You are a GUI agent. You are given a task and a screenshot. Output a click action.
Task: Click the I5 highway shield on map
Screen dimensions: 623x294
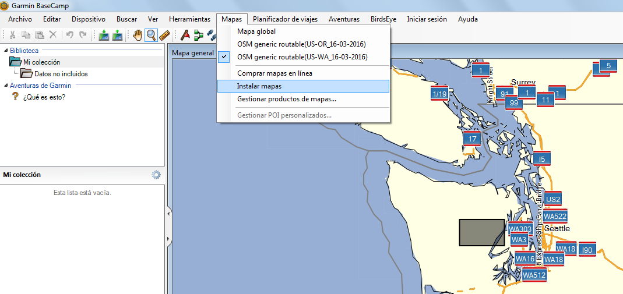pos(541,159)
